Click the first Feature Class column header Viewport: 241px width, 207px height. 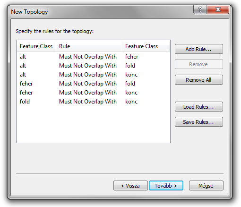36,46
